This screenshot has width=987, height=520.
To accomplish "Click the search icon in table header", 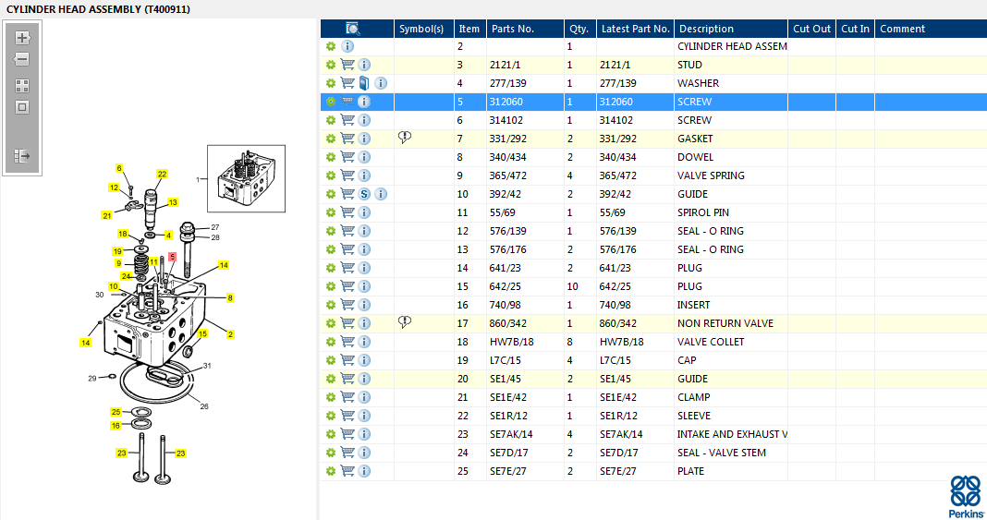I will click(x=353, y=29).
